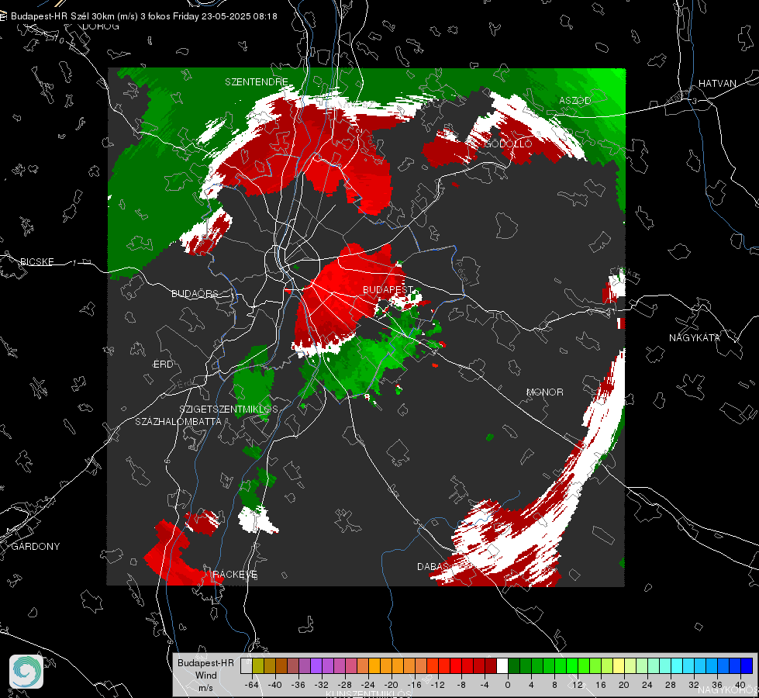Click the radar title text at top

[143, 16]
